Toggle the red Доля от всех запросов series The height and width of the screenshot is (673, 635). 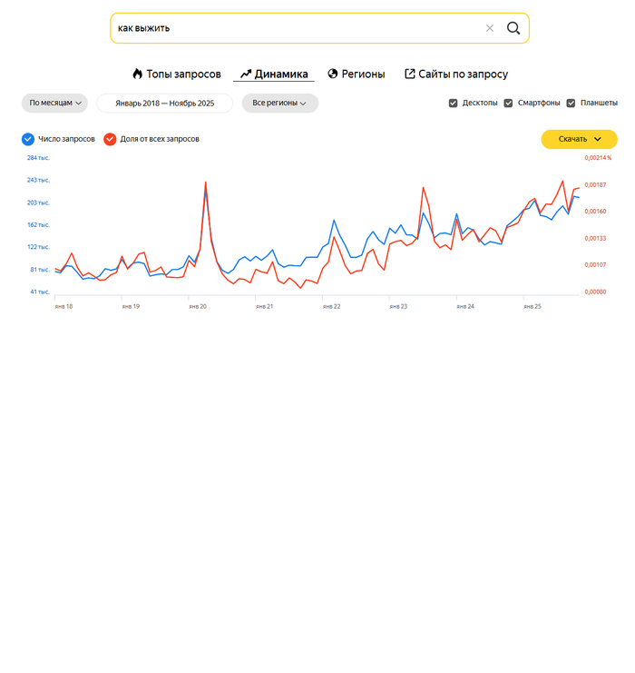tap(110, 139)
